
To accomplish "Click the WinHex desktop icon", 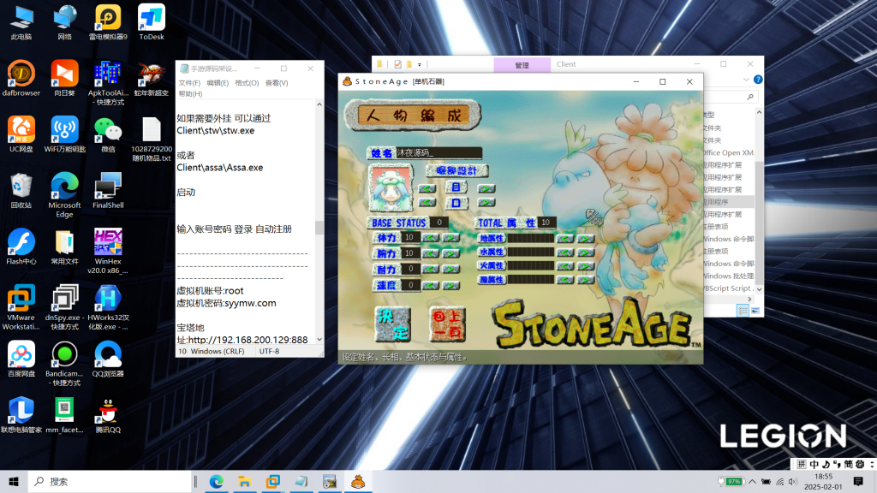I will click(108, 244).
